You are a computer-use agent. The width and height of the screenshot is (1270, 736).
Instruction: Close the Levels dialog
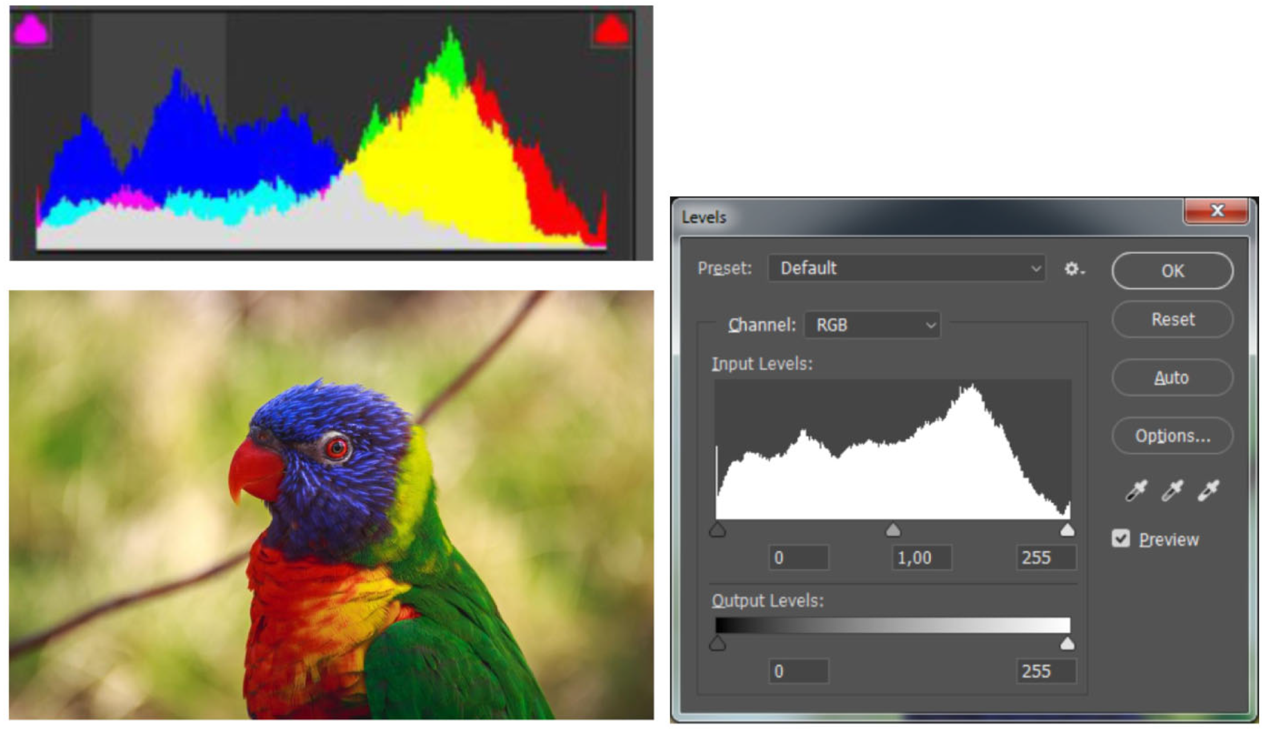(x=1216, y=211)
